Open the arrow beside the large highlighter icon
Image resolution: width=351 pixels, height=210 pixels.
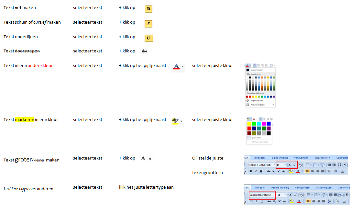pos(181,121)
